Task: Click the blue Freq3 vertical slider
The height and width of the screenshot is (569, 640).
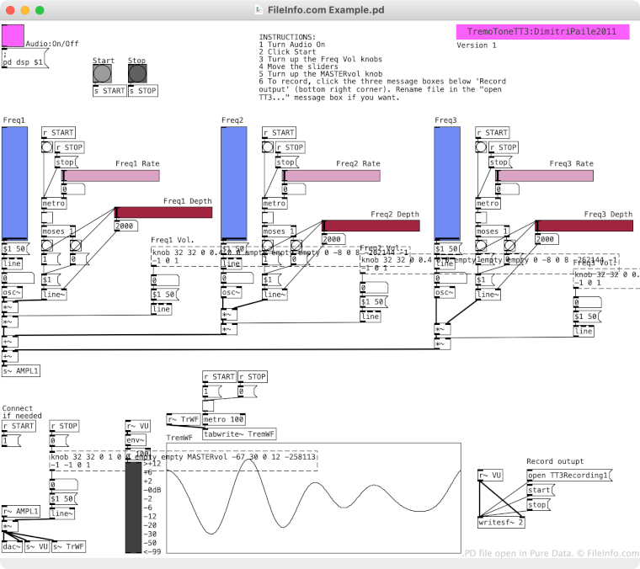Action: tap(447, 183)
